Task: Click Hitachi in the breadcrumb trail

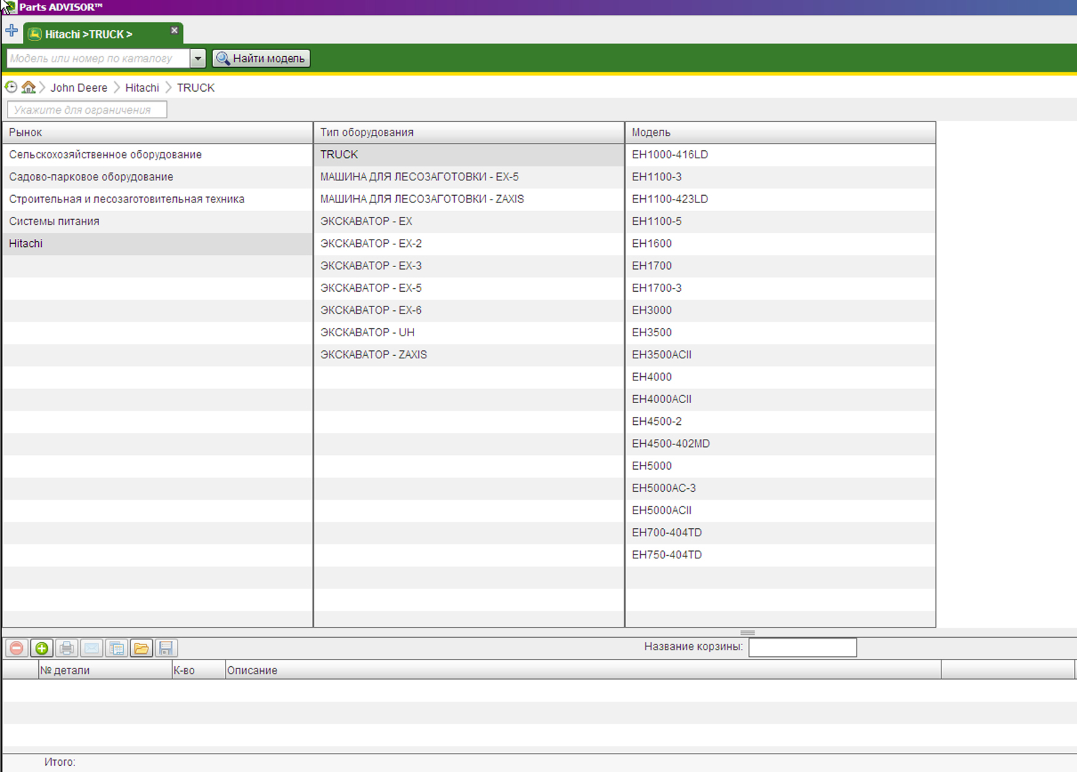Action: coord(142,88)
